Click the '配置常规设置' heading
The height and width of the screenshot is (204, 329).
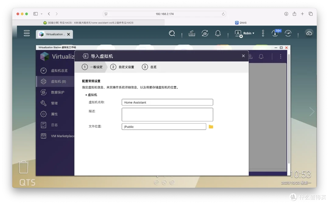click(91, 81)
